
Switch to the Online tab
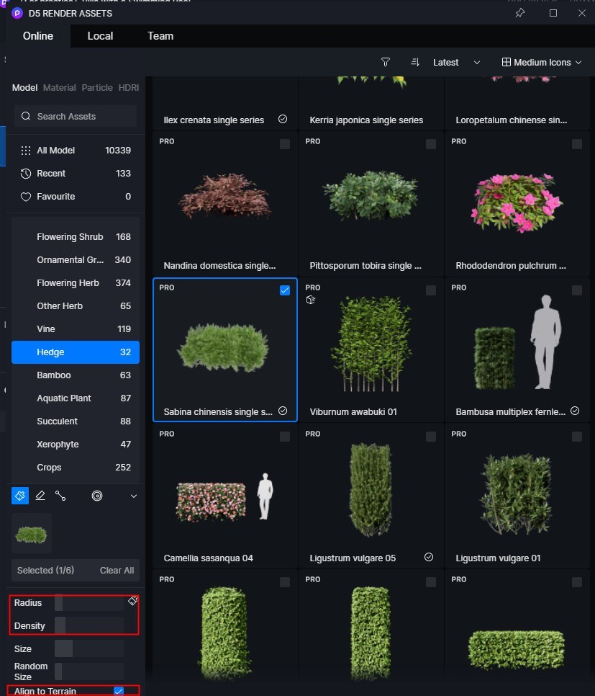[38, 36]
